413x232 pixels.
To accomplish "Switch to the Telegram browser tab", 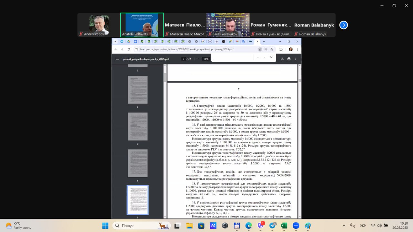I will [122, 42].
